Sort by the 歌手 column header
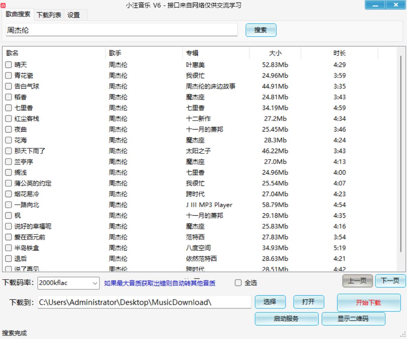 pyautogui.click(x=144, y=53)
